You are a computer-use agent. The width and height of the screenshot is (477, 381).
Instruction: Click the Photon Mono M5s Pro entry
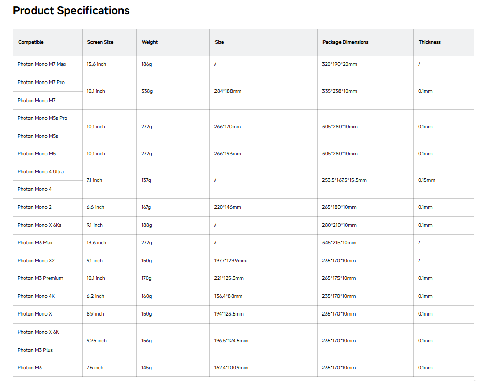tap(42, 118)
